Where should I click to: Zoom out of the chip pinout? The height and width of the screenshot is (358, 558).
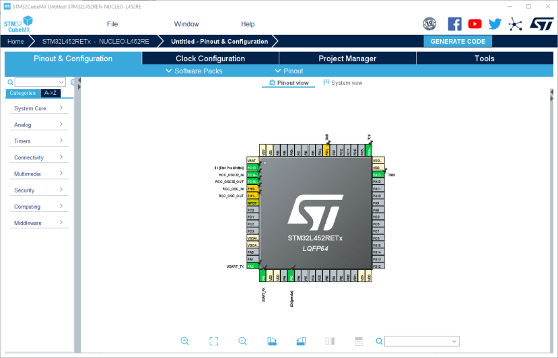tap(243, 341)
